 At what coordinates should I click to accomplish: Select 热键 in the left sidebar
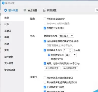(12, 44)
